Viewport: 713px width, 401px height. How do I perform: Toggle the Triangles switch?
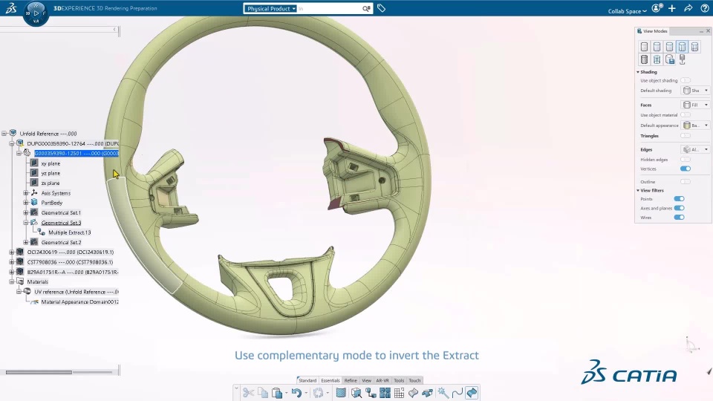tap(686, 135)
